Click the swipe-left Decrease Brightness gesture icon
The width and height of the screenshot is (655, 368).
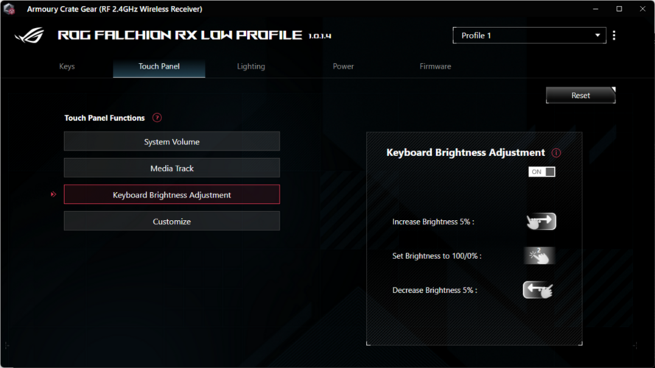(x=538, y=289)
